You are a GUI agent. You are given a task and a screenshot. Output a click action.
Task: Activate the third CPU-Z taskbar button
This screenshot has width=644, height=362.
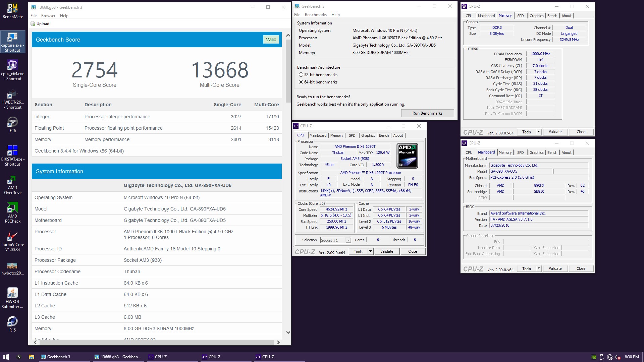(279, 357)
